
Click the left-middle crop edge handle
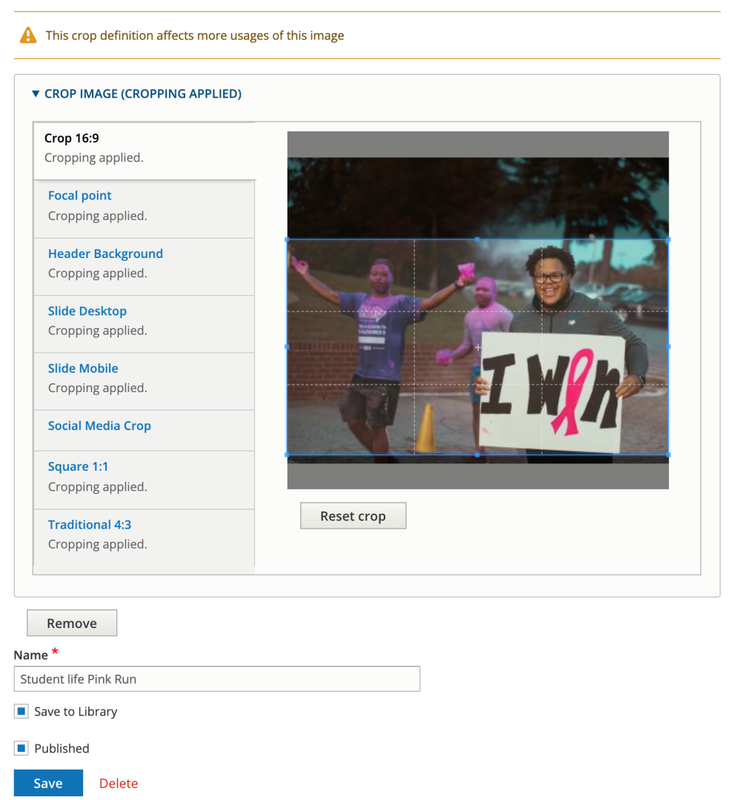coord(287,347)
